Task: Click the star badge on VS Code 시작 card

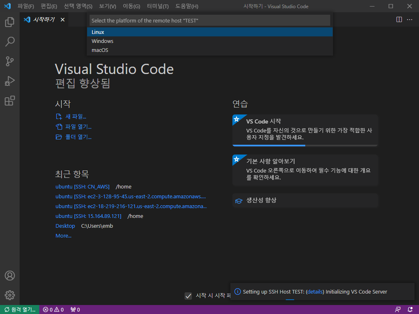Action: pos(237,119)
